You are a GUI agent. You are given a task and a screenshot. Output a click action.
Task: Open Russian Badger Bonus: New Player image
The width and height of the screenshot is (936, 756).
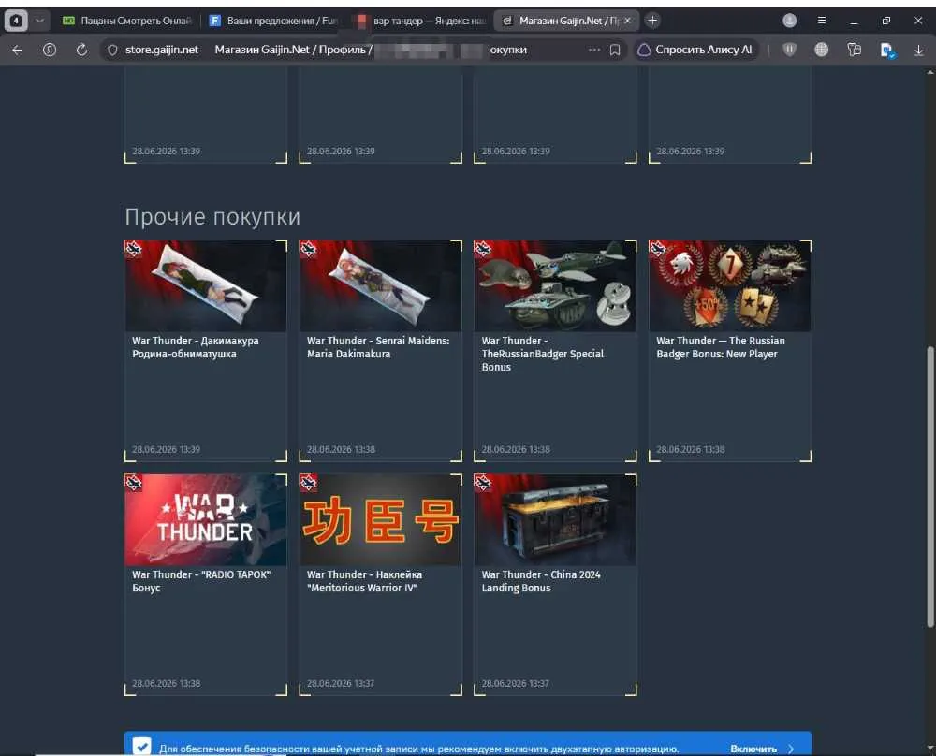pos(730,285)
